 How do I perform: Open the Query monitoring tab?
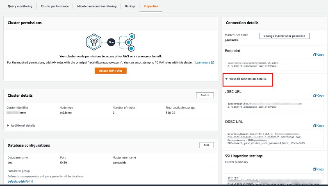pyautogui.click(x=20, y=6)
